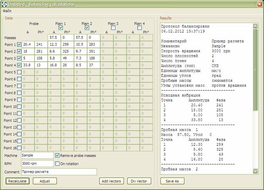Click the Recalculate button
264x190 pixels.
(x=17, y=181)
